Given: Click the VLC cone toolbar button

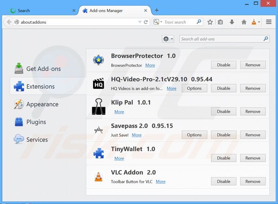Looking at the screenshot, I should [254, 22].
